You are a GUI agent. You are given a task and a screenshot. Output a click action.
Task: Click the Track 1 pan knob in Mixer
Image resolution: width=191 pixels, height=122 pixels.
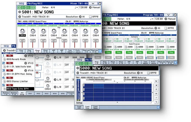22,31
